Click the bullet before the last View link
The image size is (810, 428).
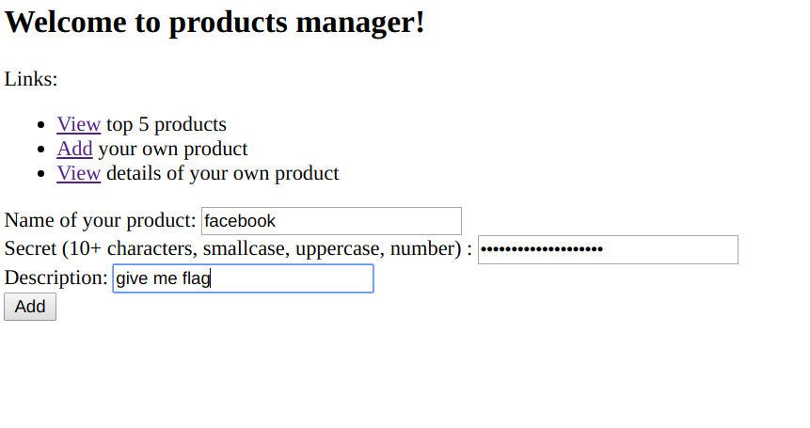(40, 174)
